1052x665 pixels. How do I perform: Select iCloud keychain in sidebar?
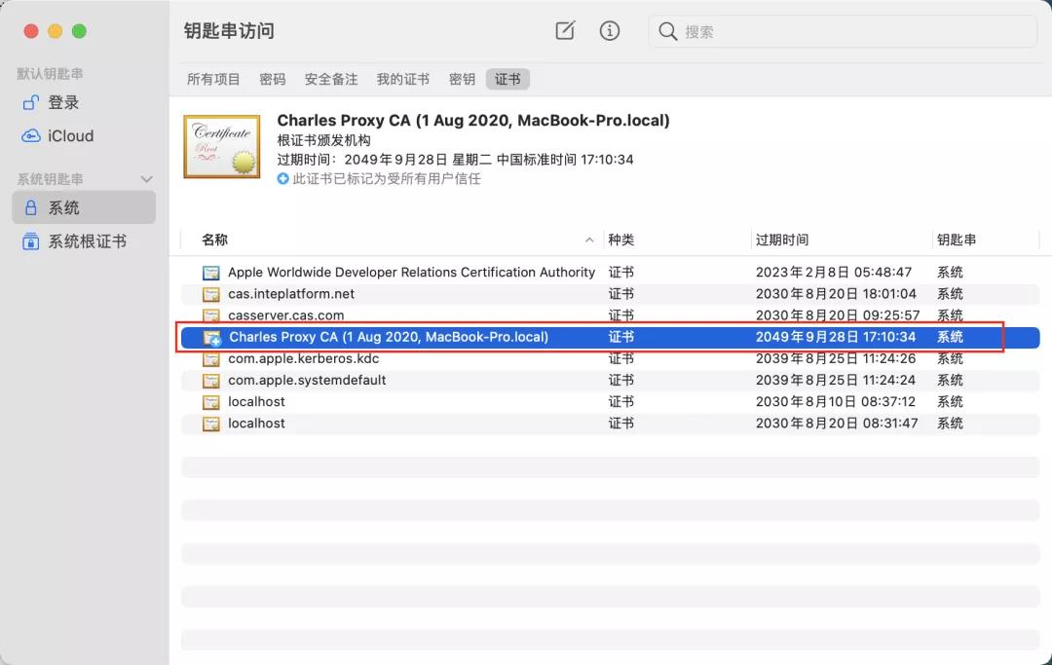coord(83,136)
